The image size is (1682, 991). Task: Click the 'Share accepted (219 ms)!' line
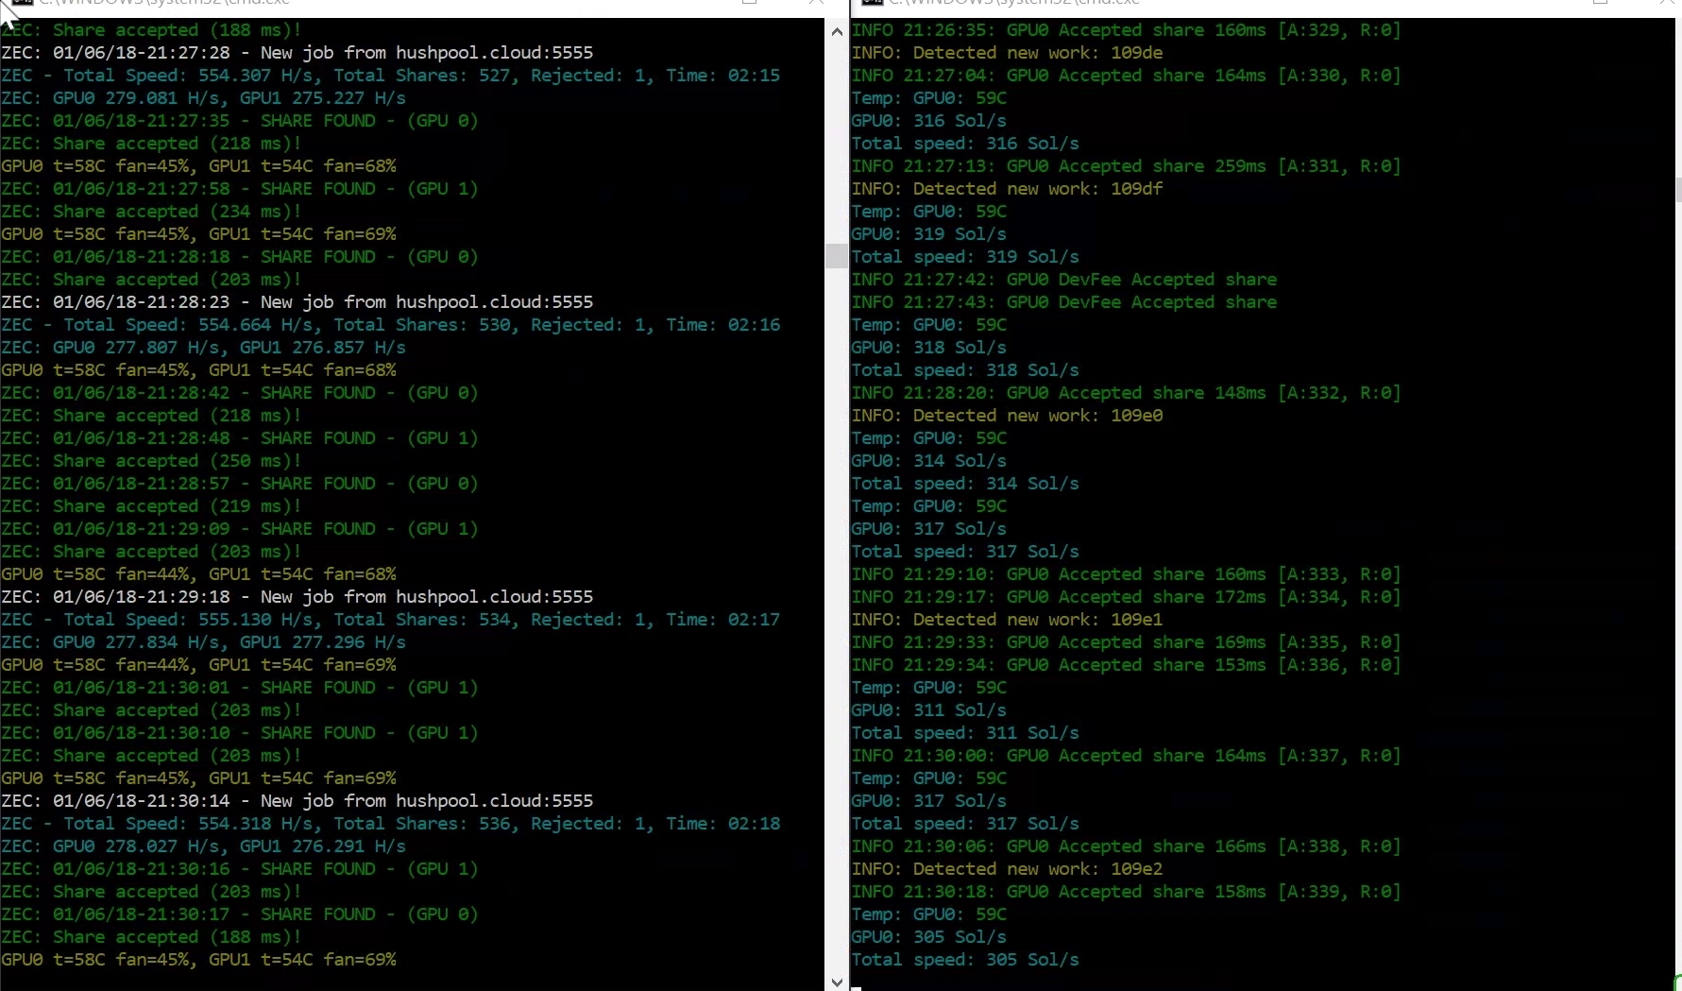[x=151, y=506]
